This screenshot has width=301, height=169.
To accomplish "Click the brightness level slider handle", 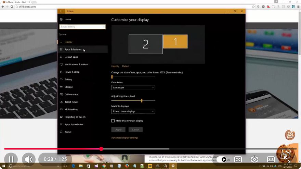I will coord(142,101).
